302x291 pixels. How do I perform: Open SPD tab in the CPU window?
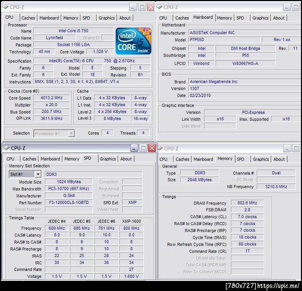[x=86, y=18]
